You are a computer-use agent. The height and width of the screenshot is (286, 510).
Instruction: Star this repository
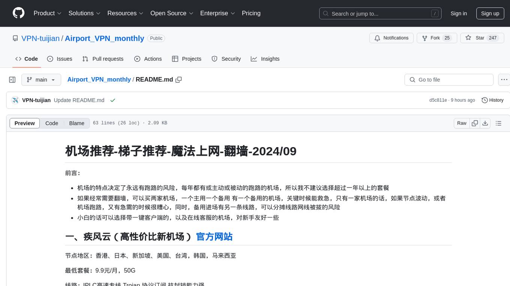point(482,38)
